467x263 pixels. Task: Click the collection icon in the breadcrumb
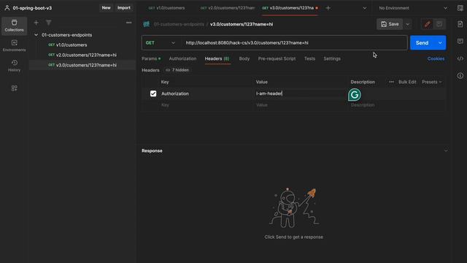pyautogui.click(x=146, y=24)
